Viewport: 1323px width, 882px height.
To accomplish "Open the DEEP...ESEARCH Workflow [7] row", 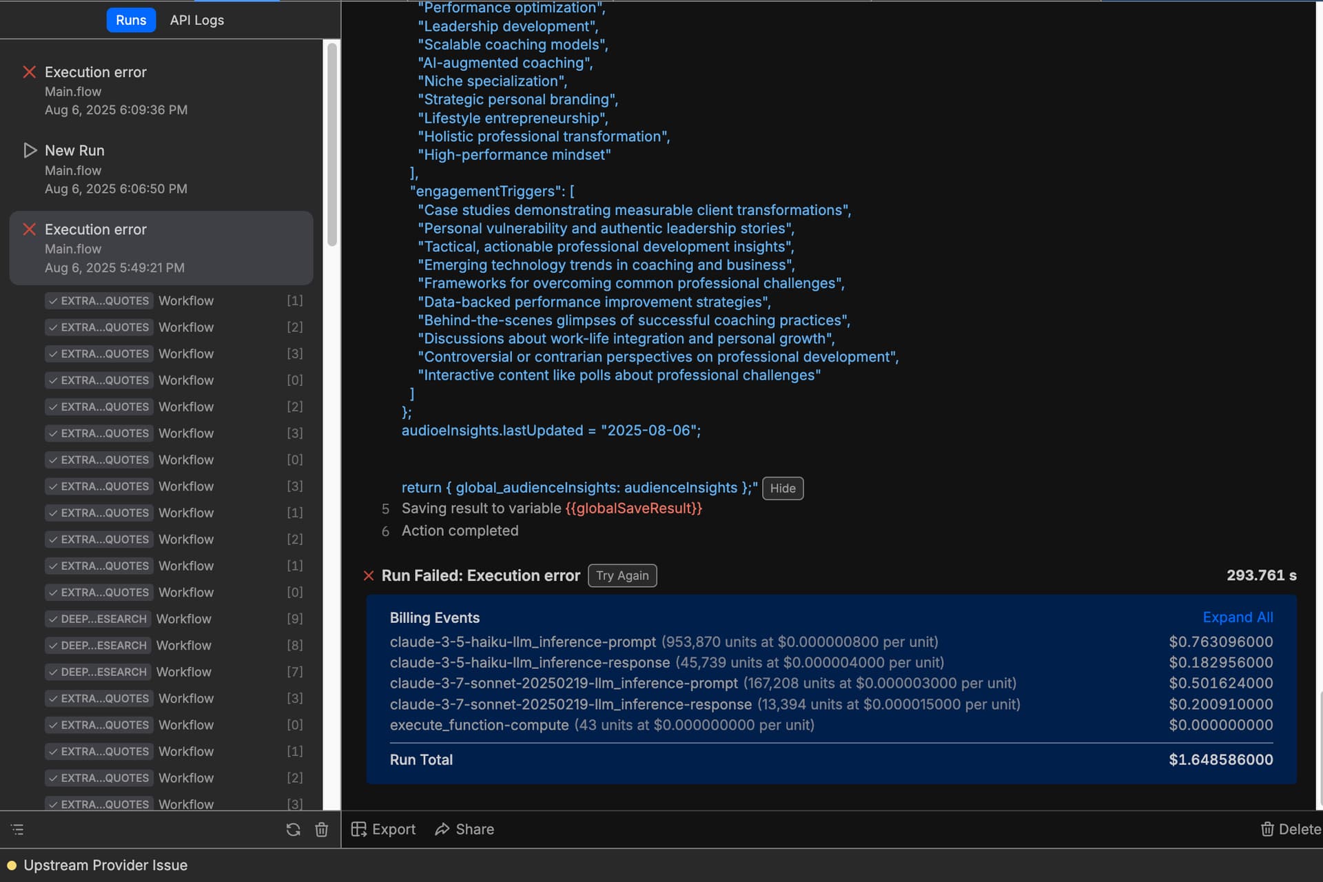I will coord(174,672).
